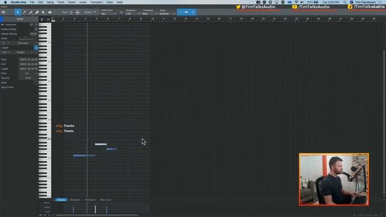This screenshot has width=386, height=217.
Task: Open the Audio menu
Action: (83, 2)
